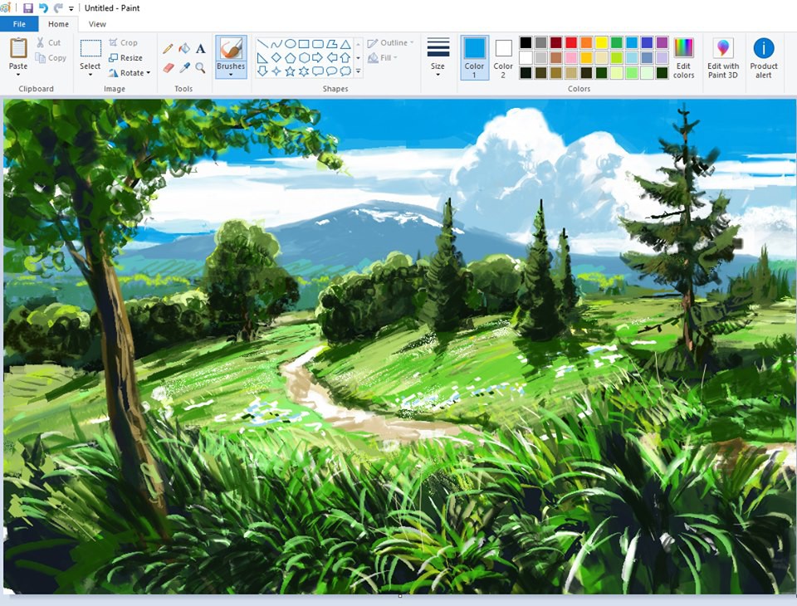Choose the Text tool
Image resolution: width=797 pixels, height=606 pixels.
[x=200, y=49]
